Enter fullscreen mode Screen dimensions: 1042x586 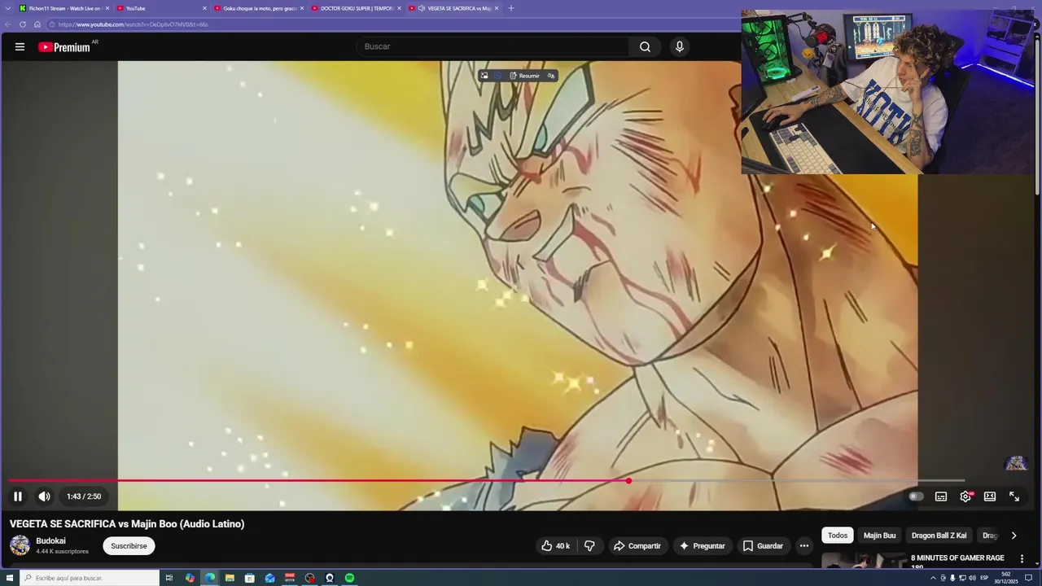pyautogui.click(x=1014, y=496)
